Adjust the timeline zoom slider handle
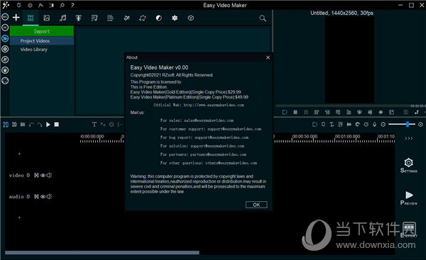This screenshot has width=426, height=260. [x=408, y=124]
